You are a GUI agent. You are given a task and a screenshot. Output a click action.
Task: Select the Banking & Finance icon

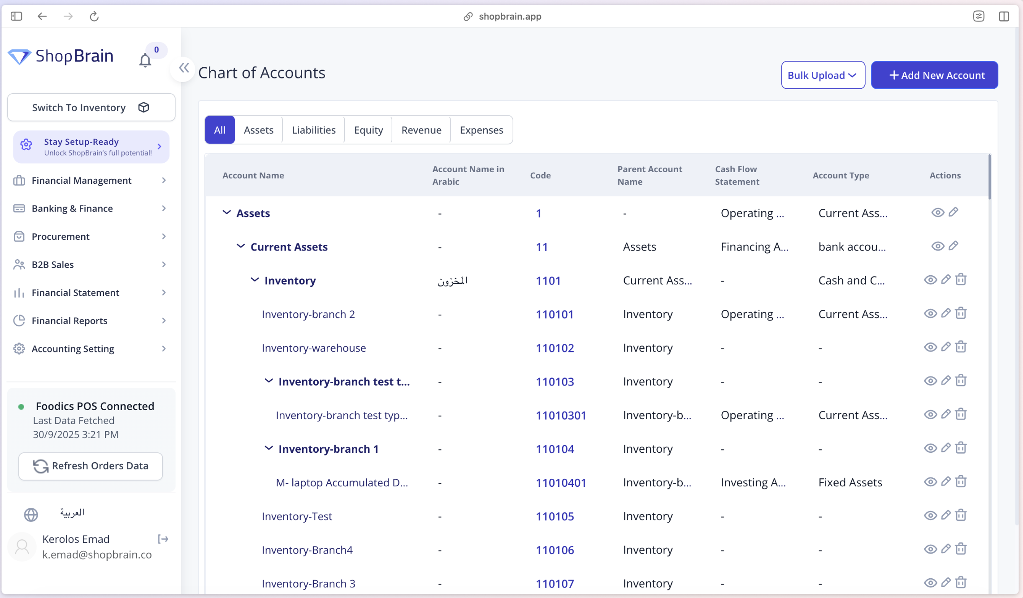click(x=19, y=208)
